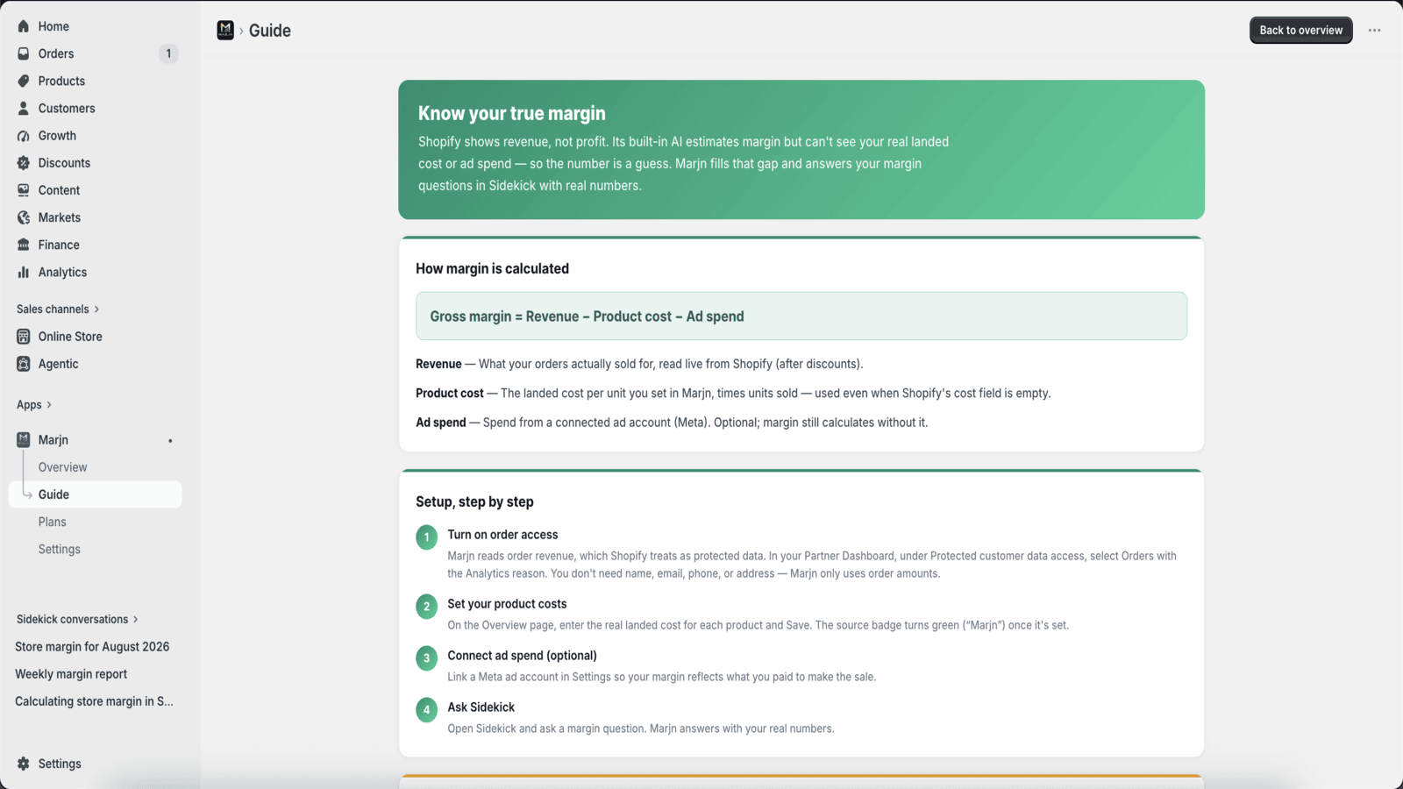Viewport: 1403px width, 789px height.
Task: Click the Finance bank icon
Action: 24,245
